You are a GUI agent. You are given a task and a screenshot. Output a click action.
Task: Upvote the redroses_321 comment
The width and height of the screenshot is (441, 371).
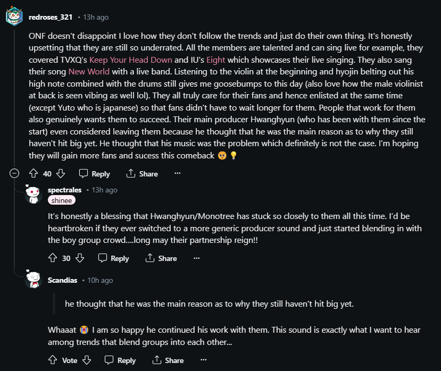34,173
